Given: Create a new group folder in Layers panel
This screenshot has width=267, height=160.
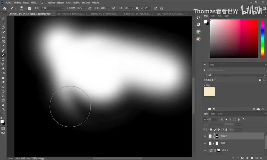Looking at the screenshot, I should pyautogui.click(x=252, y=158).
